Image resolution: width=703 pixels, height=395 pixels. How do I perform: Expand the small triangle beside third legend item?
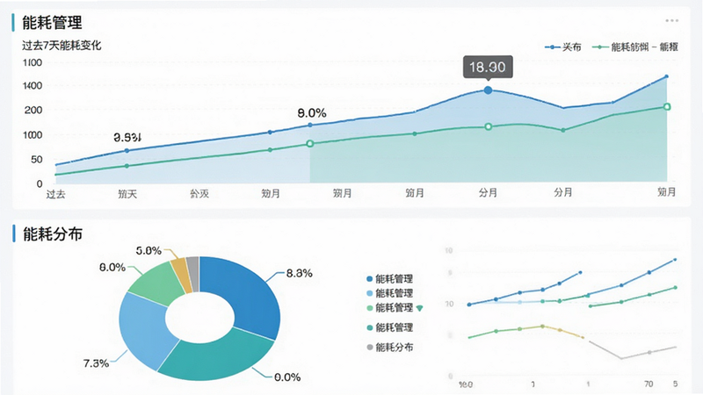(x=420, y=308)
